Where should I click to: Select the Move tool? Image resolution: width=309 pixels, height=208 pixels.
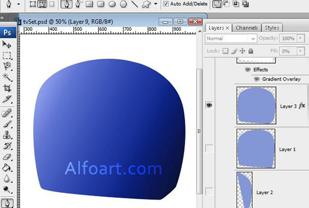point(7,45)
